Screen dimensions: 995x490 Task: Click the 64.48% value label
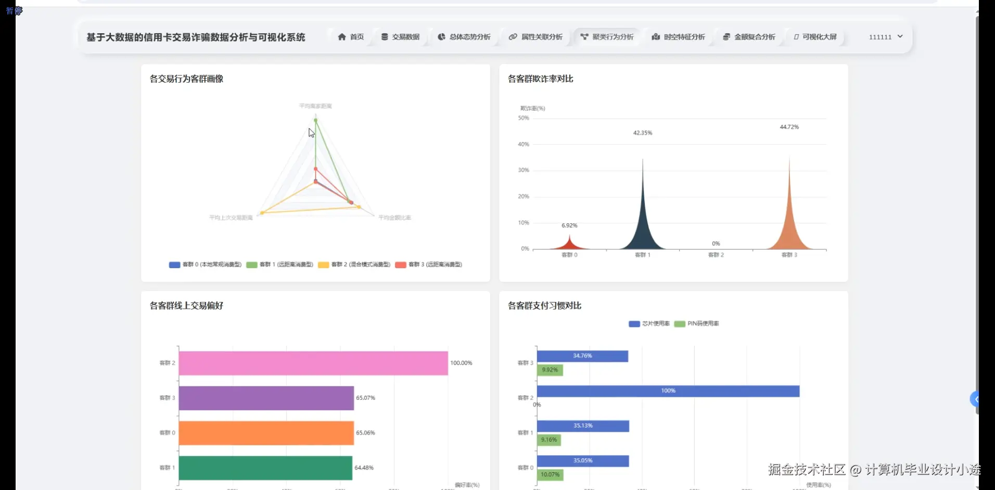pyautogui.click(x=364, y=468)
